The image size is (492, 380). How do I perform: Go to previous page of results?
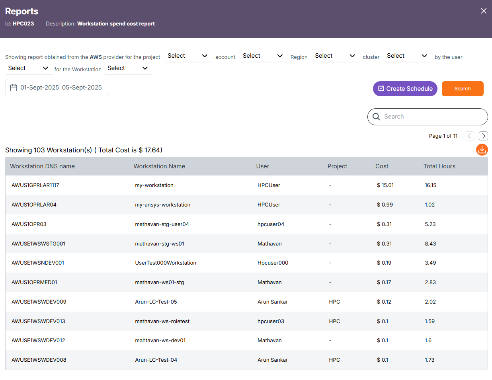tap(469, 136)
